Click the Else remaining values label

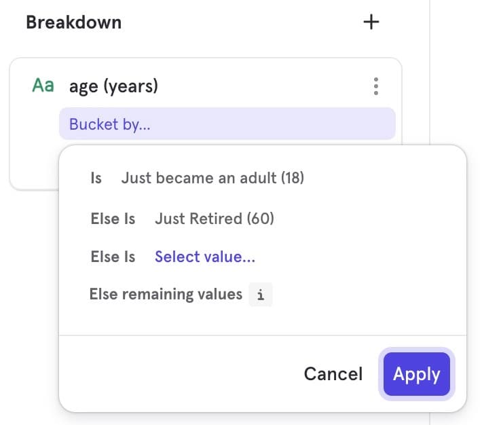tap(166, 295)
